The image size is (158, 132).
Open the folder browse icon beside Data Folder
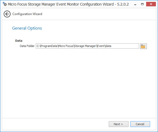pos(143,46)
